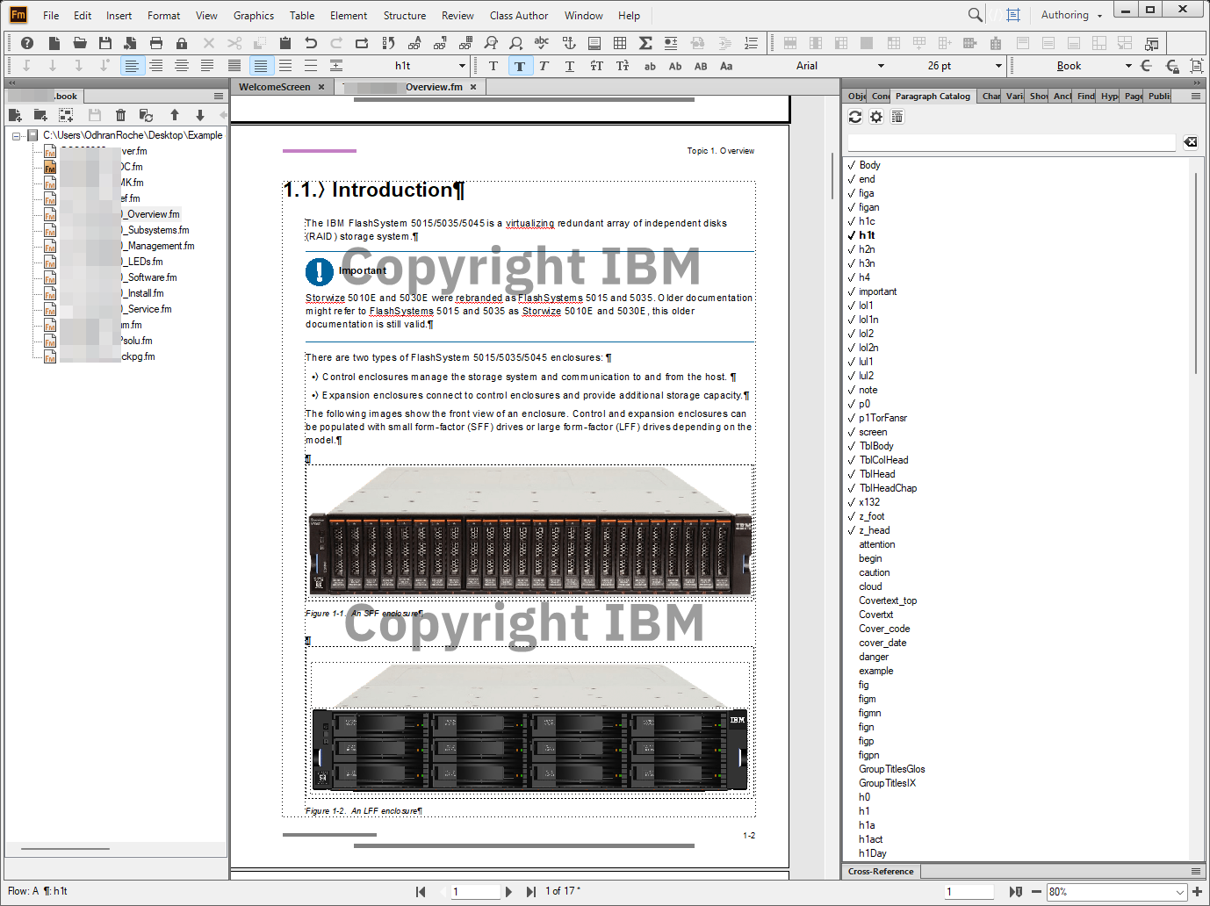Save the document with the floppy disk icon
This screenshot has height=906, width=1210.
point(105,43)
